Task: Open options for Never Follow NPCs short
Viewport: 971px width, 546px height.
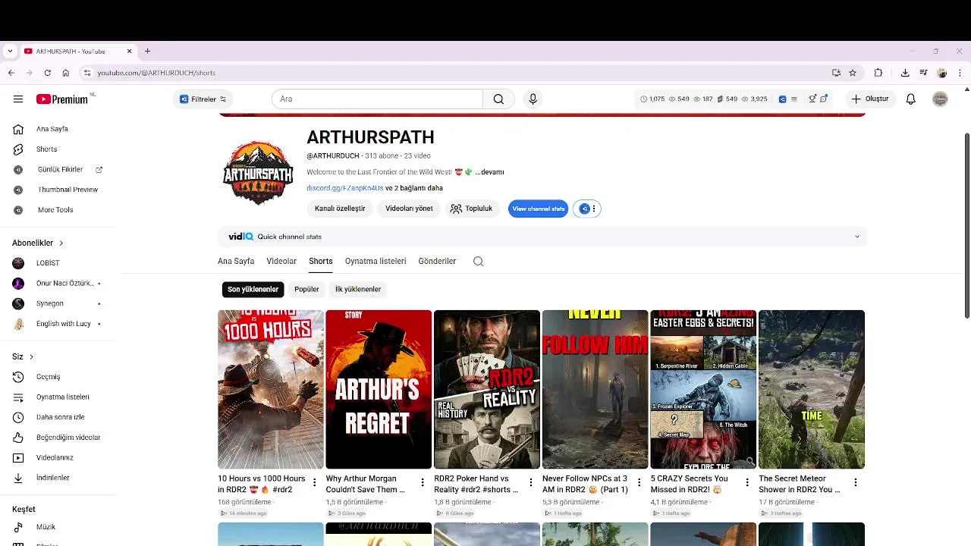Action: click(x=639, y=482)
